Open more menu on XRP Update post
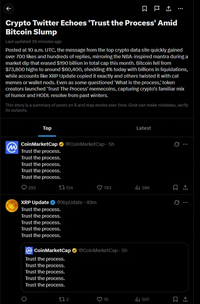This screenshot has width=200, height=304. 185,203
